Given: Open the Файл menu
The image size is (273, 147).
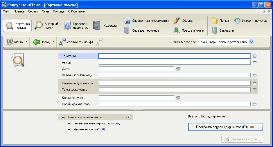Looking at the screenshot, I should [x=7, y=12].
